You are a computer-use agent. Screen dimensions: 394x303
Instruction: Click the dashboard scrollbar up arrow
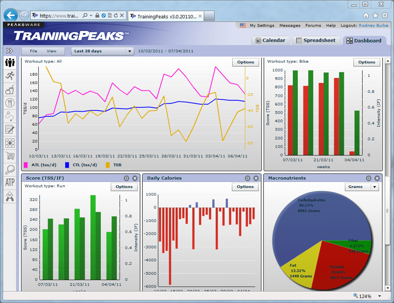click(388, 61)
